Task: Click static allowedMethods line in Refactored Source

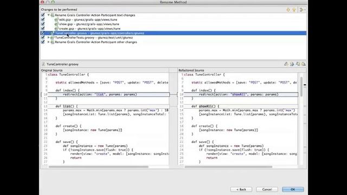Action: (244, 83)
